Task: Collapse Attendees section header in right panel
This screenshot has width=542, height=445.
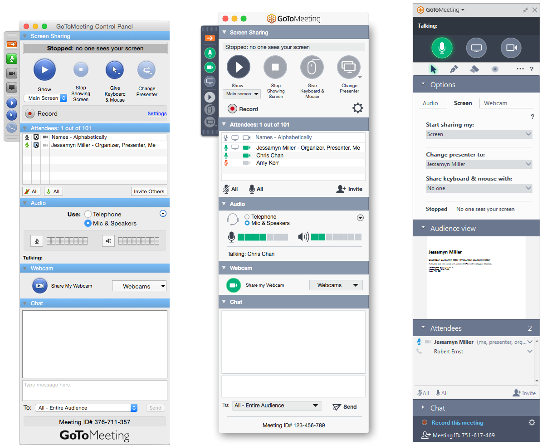Action: click(476, 328)
